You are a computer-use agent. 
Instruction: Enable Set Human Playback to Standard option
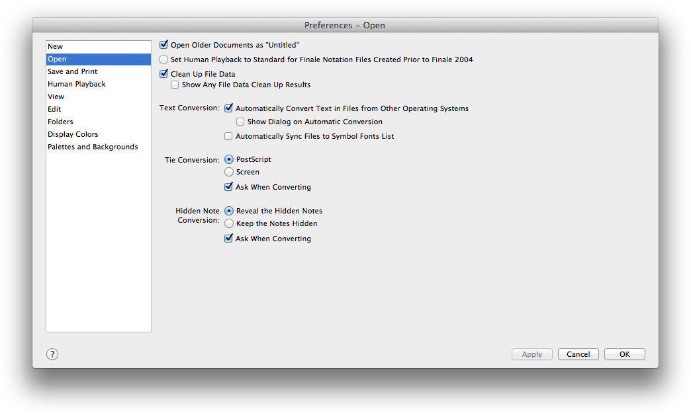coord(163,59)
